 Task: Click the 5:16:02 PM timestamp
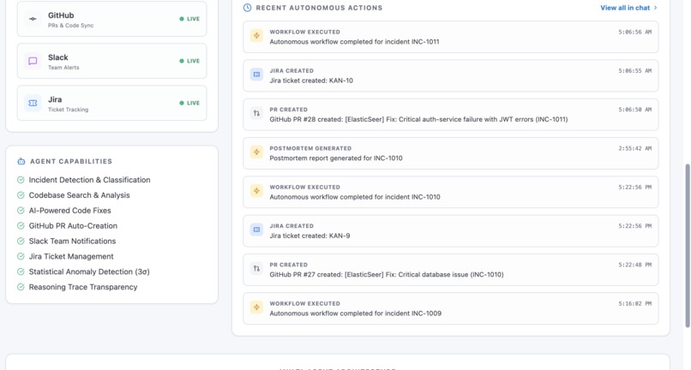[x=634, y=303]
